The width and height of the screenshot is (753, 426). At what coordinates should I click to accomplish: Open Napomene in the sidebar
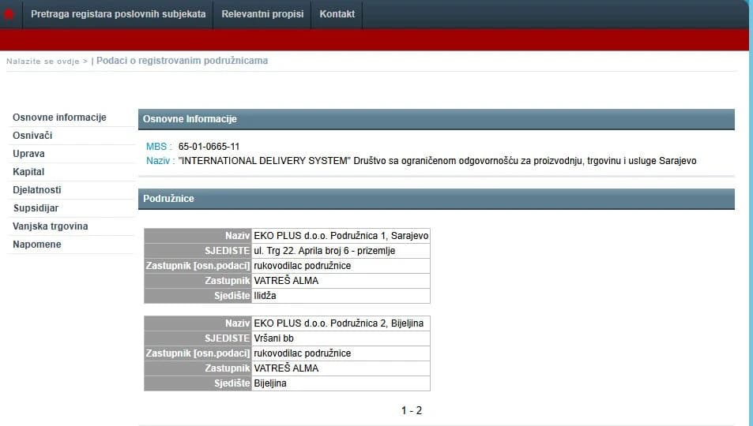(x=37, y=245)
